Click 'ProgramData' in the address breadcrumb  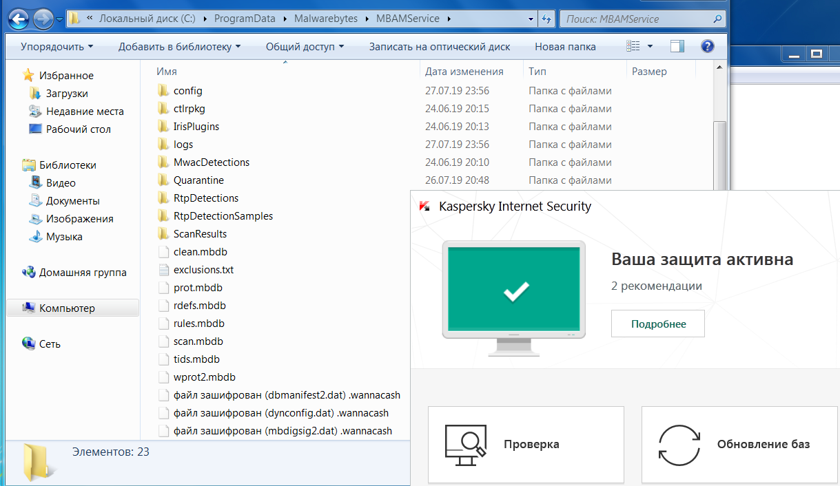coord(246,19)
